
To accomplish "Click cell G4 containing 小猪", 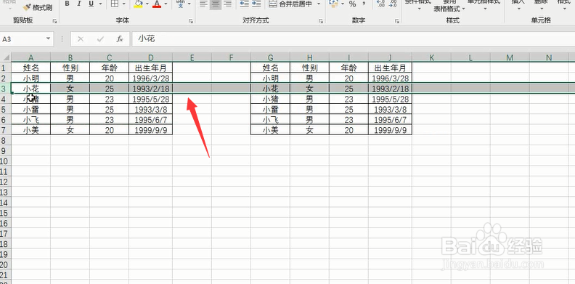I will click(270, 99).
